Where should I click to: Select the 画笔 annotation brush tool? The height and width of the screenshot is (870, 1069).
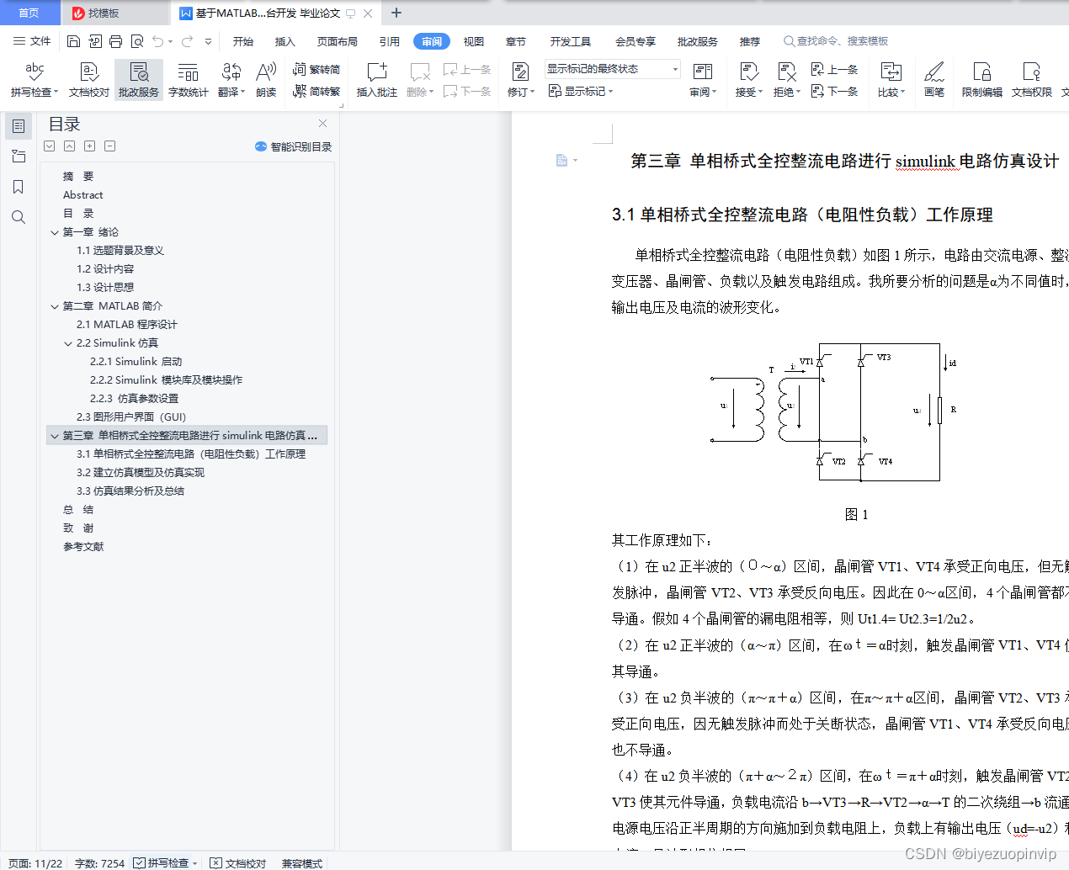[934, 80]
